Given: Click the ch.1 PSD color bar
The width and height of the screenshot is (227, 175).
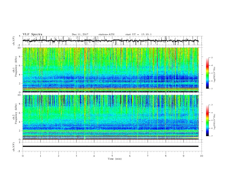Looking at the screenshot, I should pyautogui.click(x=207, y=73).
